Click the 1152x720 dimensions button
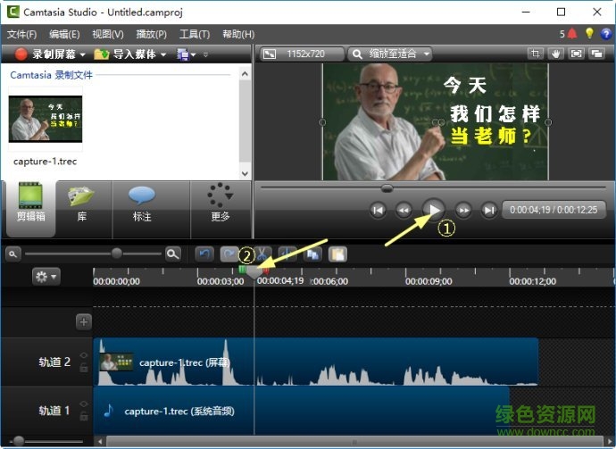The height and width of the screenshot is (449, 616). point(299,54)
